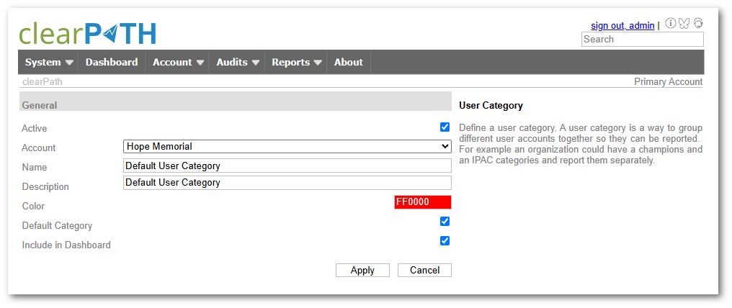Click the Color field label

(33, 206)
